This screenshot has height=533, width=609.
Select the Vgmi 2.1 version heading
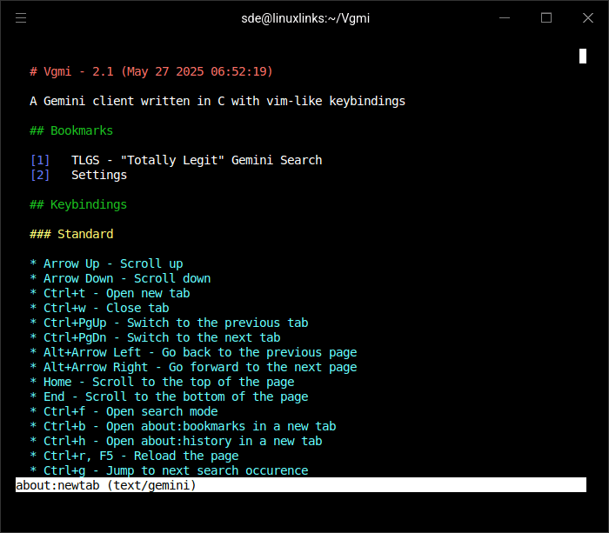(x=151, y=71)
